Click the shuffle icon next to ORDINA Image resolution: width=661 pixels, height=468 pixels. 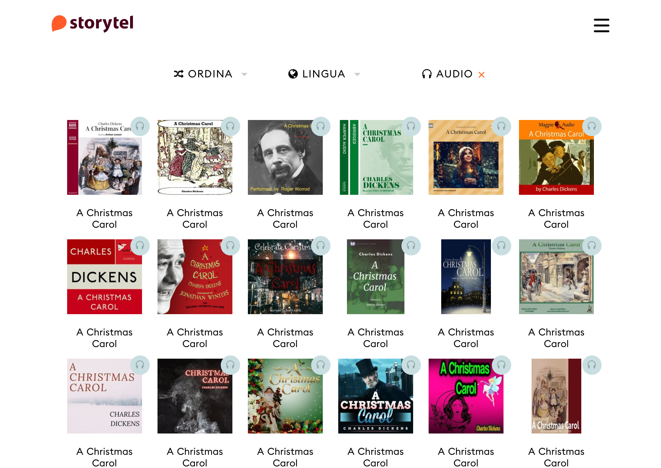178,74
